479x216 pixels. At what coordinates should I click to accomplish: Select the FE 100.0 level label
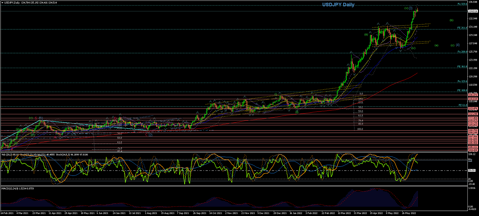tap(462, 91)
